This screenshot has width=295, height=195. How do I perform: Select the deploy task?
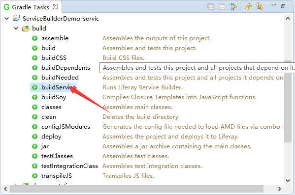[51, 137]
